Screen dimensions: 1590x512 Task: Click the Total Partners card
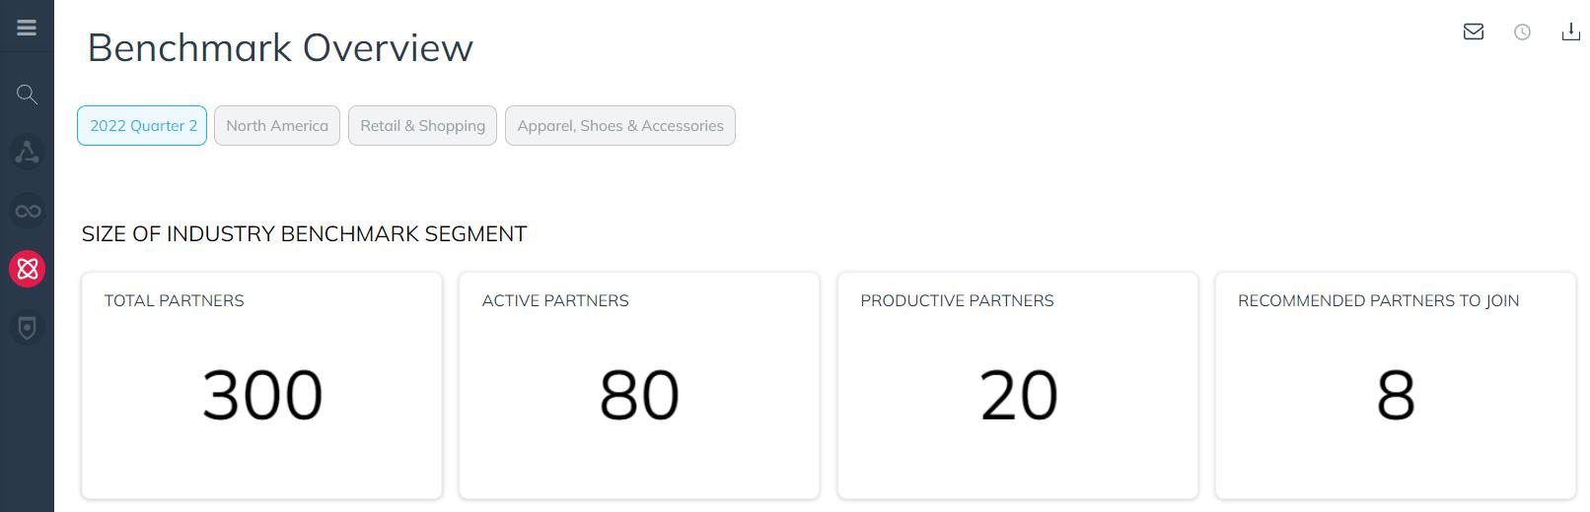[262, 386]
